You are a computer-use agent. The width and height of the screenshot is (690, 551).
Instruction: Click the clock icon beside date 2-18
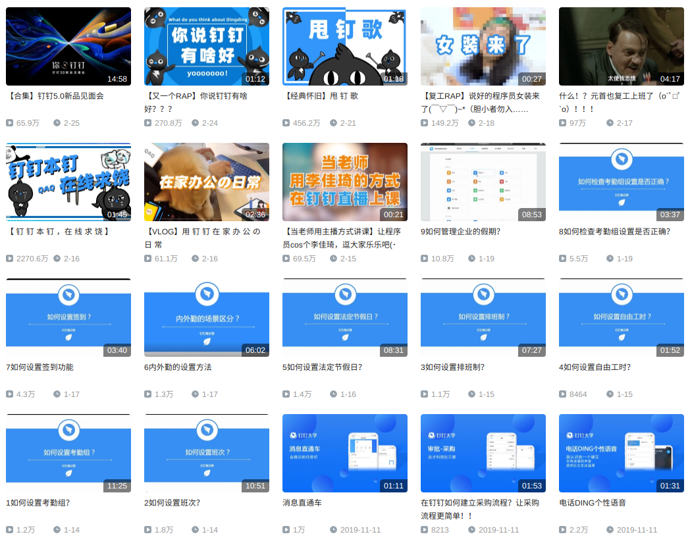pos(471,123)
